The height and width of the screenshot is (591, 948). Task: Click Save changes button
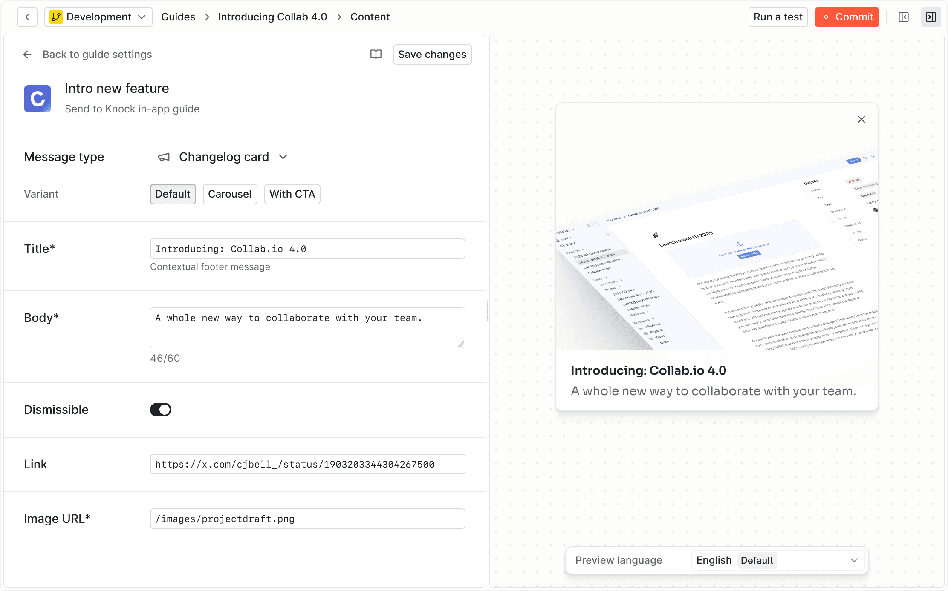(432, 55)
